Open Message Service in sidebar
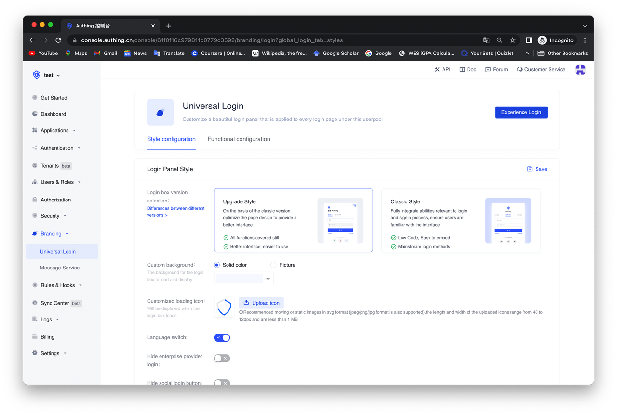 60,268
